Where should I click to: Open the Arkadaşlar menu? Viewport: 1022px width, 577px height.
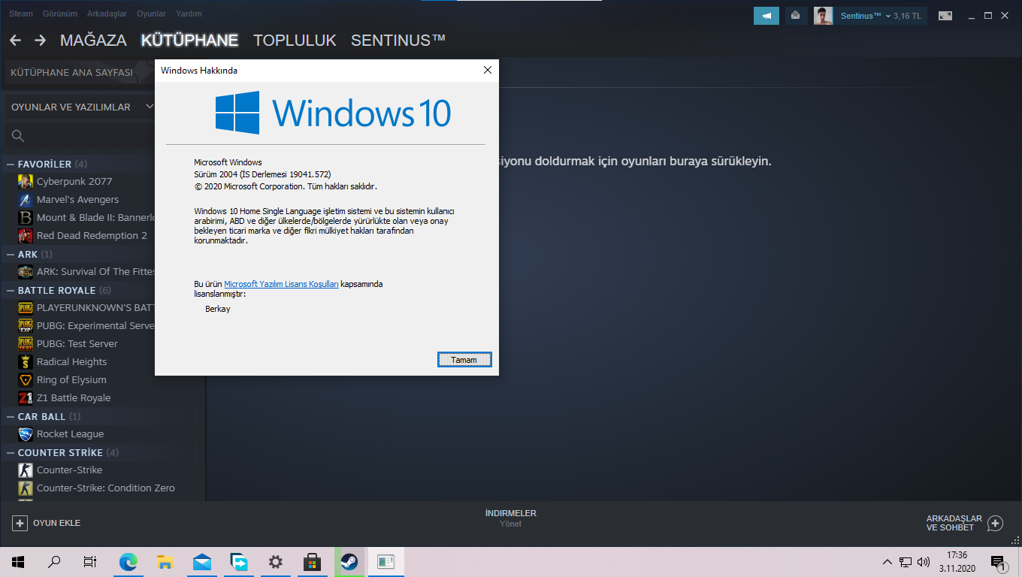click(x=107, y=14)
